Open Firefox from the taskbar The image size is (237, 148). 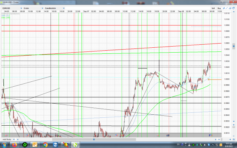pyautogui.click(x=15, y=145)
